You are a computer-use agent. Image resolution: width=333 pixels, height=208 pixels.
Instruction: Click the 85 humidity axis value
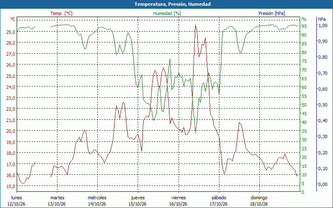click(304, 44)
